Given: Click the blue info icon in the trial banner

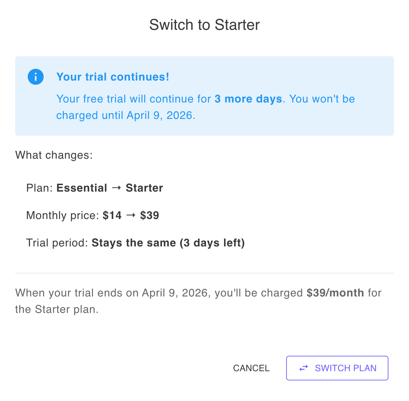Looking at the screenshot, I should click(36, 77).
